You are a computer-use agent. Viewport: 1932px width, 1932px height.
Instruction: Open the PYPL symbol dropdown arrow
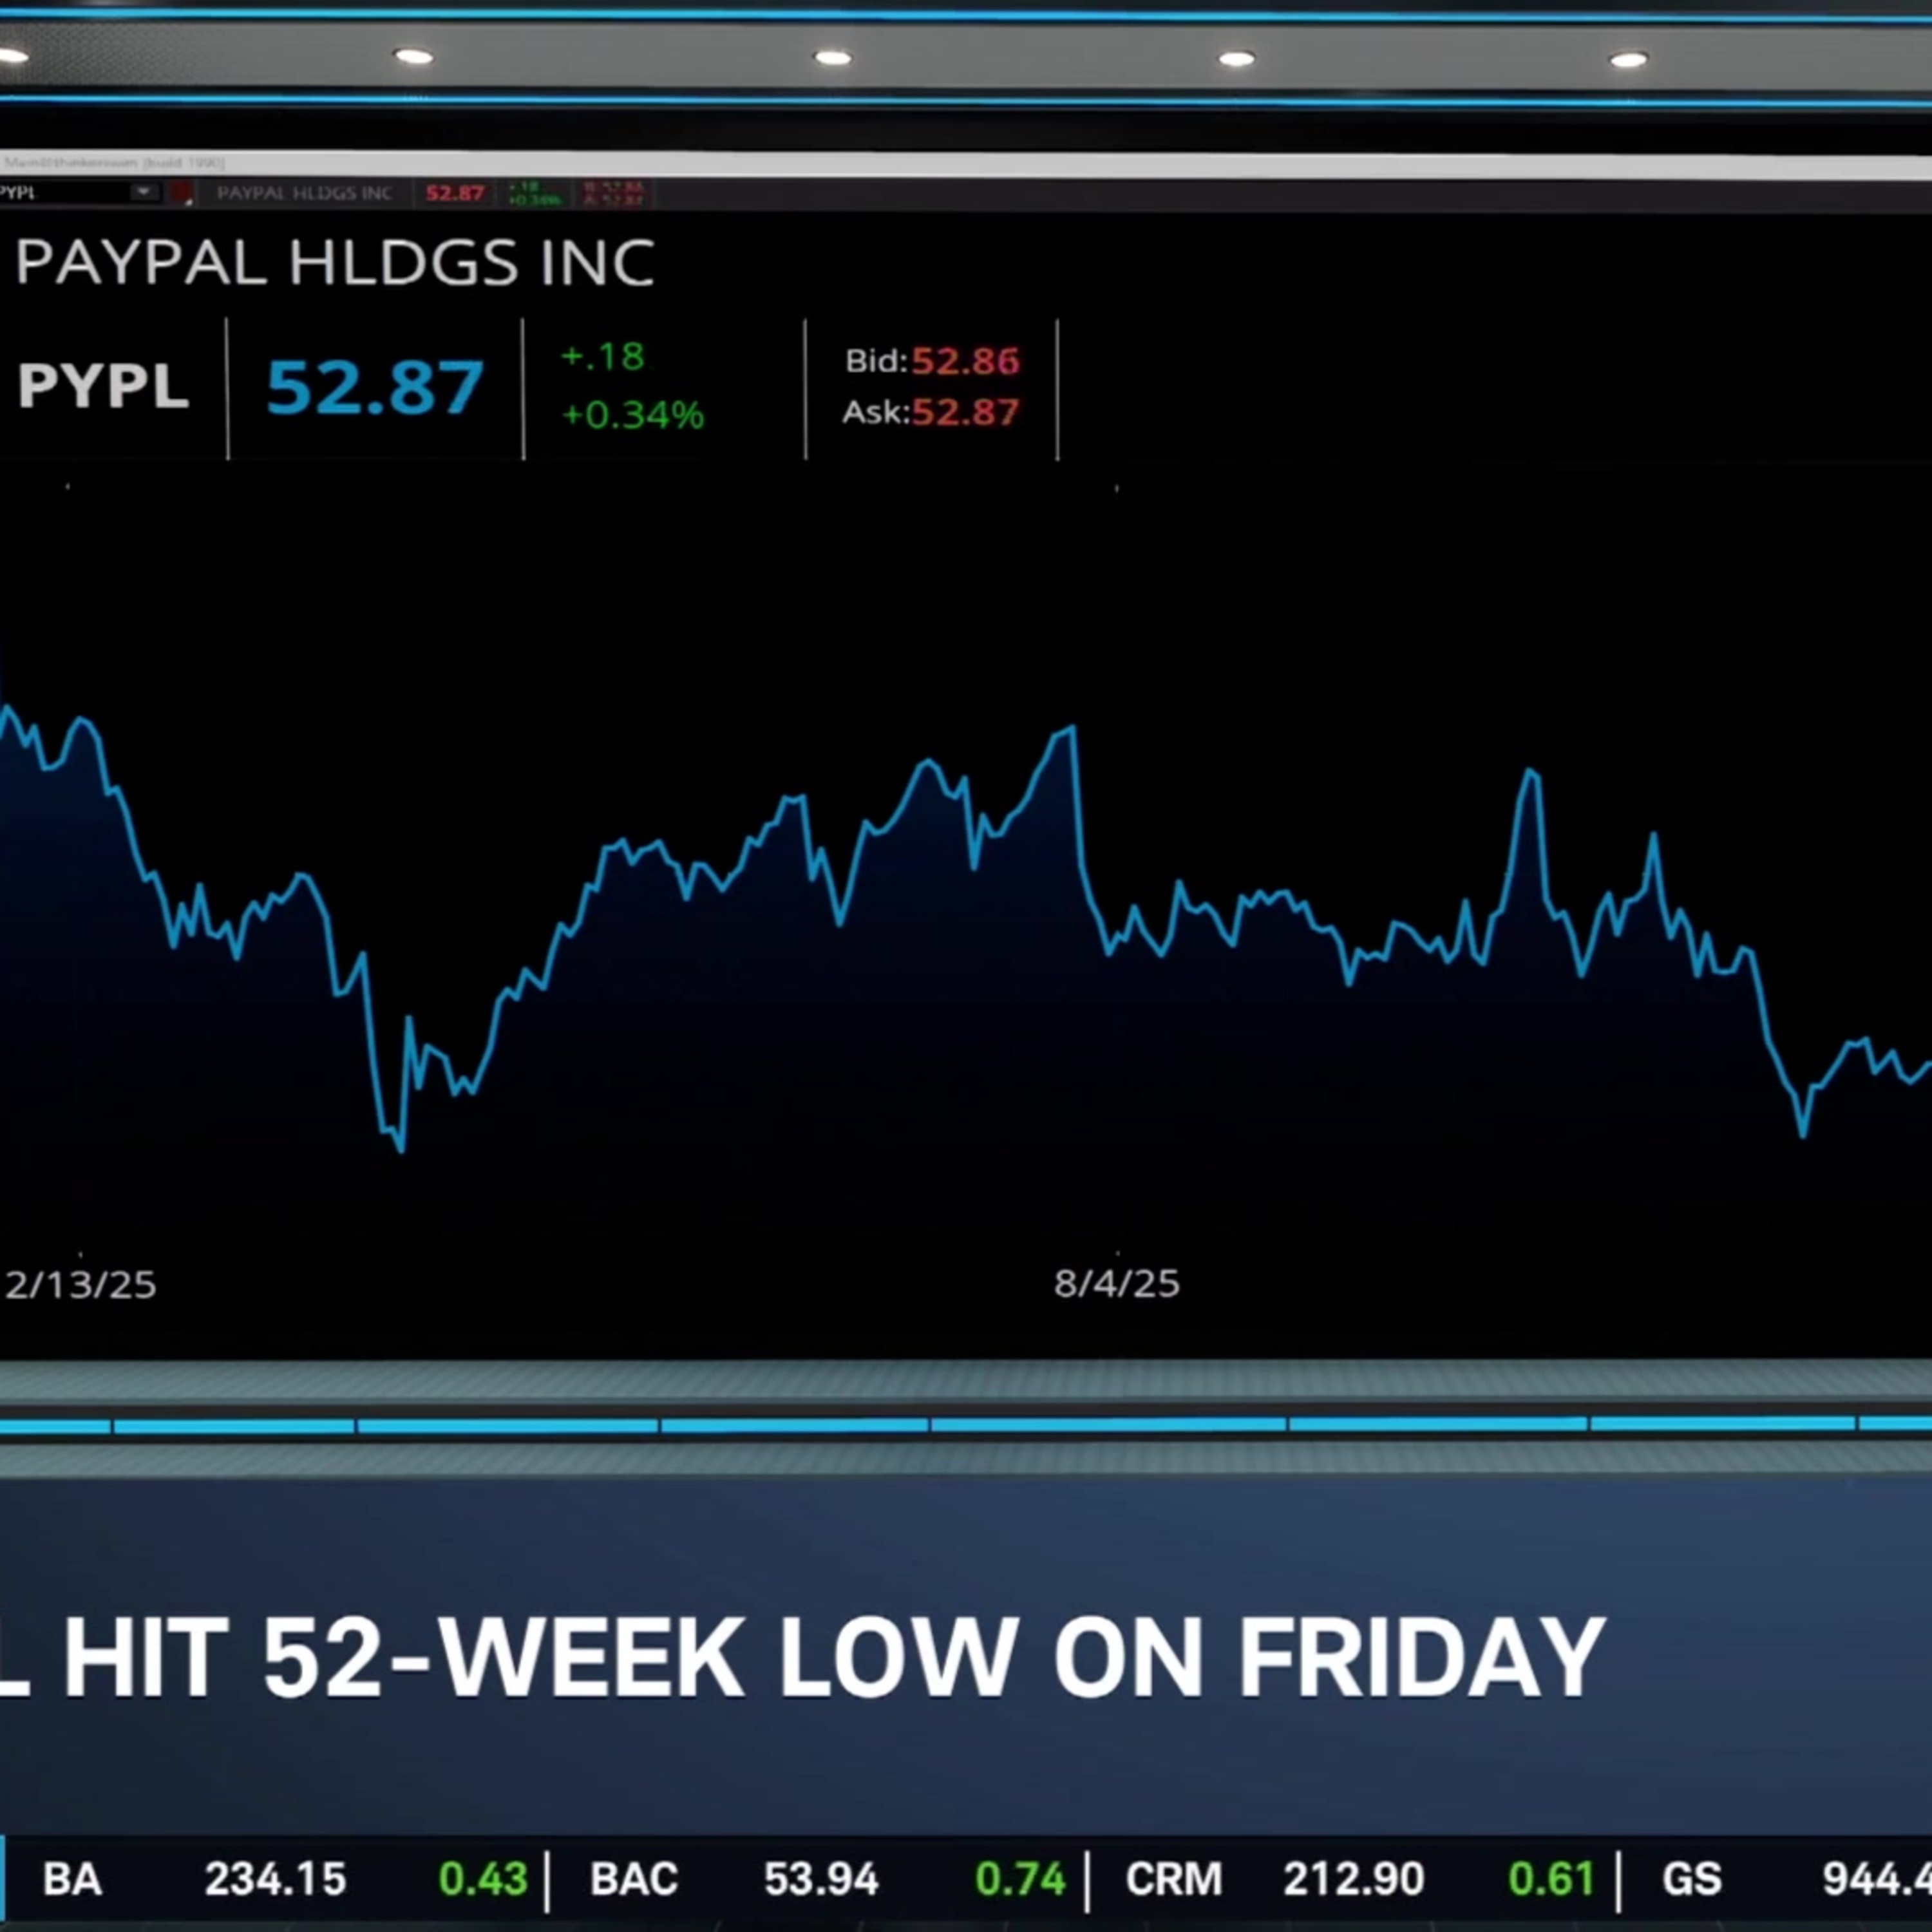tap(144, 191)
